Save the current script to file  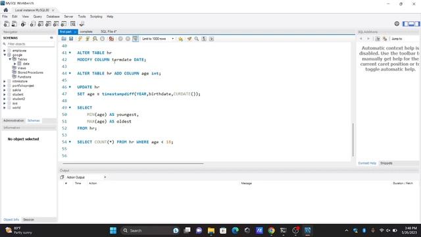point(71,39)
